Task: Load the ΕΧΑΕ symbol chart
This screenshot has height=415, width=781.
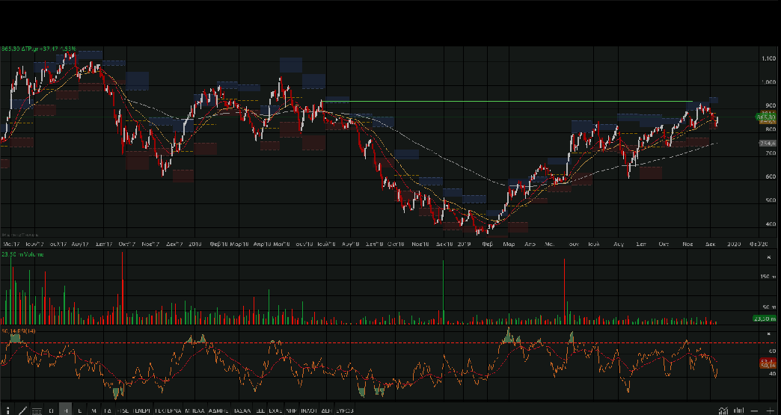Action: pyautogui.click(x=275, y=411)
